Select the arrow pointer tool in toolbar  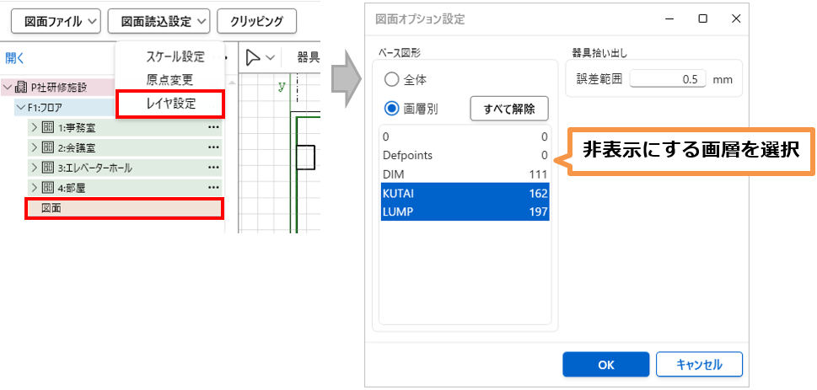click(253, 57)
